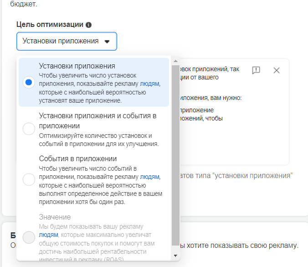Screen dimensions: 308x267
Task: Open людям link in События в приложении description
Action: (x=150, y=177)
